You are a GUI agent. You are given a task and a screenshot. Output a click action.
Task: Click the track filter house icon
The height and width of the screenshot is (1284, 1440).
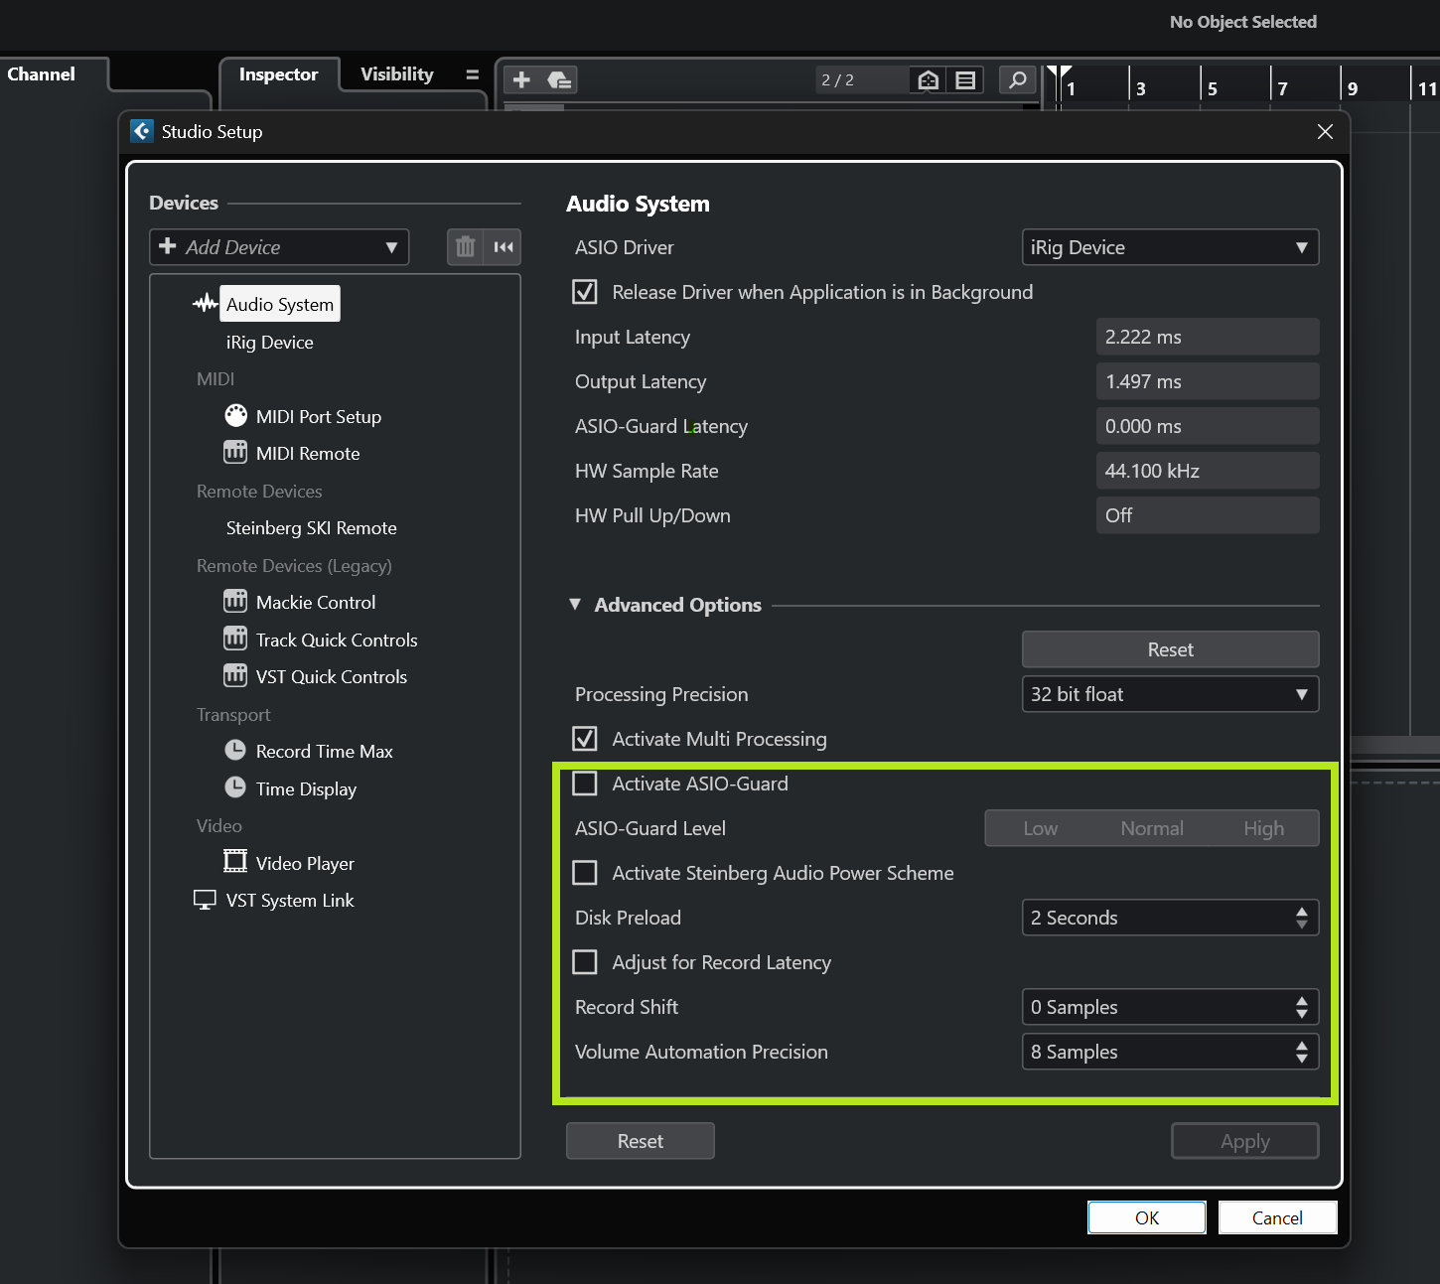(929, 79)
